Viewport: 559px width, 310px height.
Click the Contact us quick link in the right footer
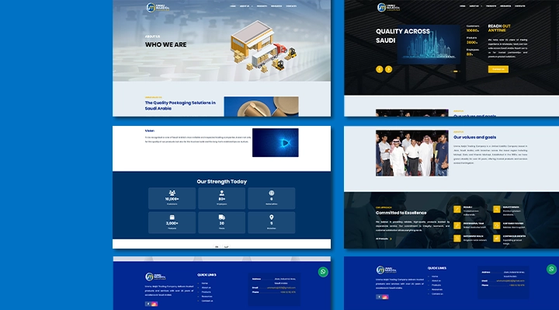[437, 294]
